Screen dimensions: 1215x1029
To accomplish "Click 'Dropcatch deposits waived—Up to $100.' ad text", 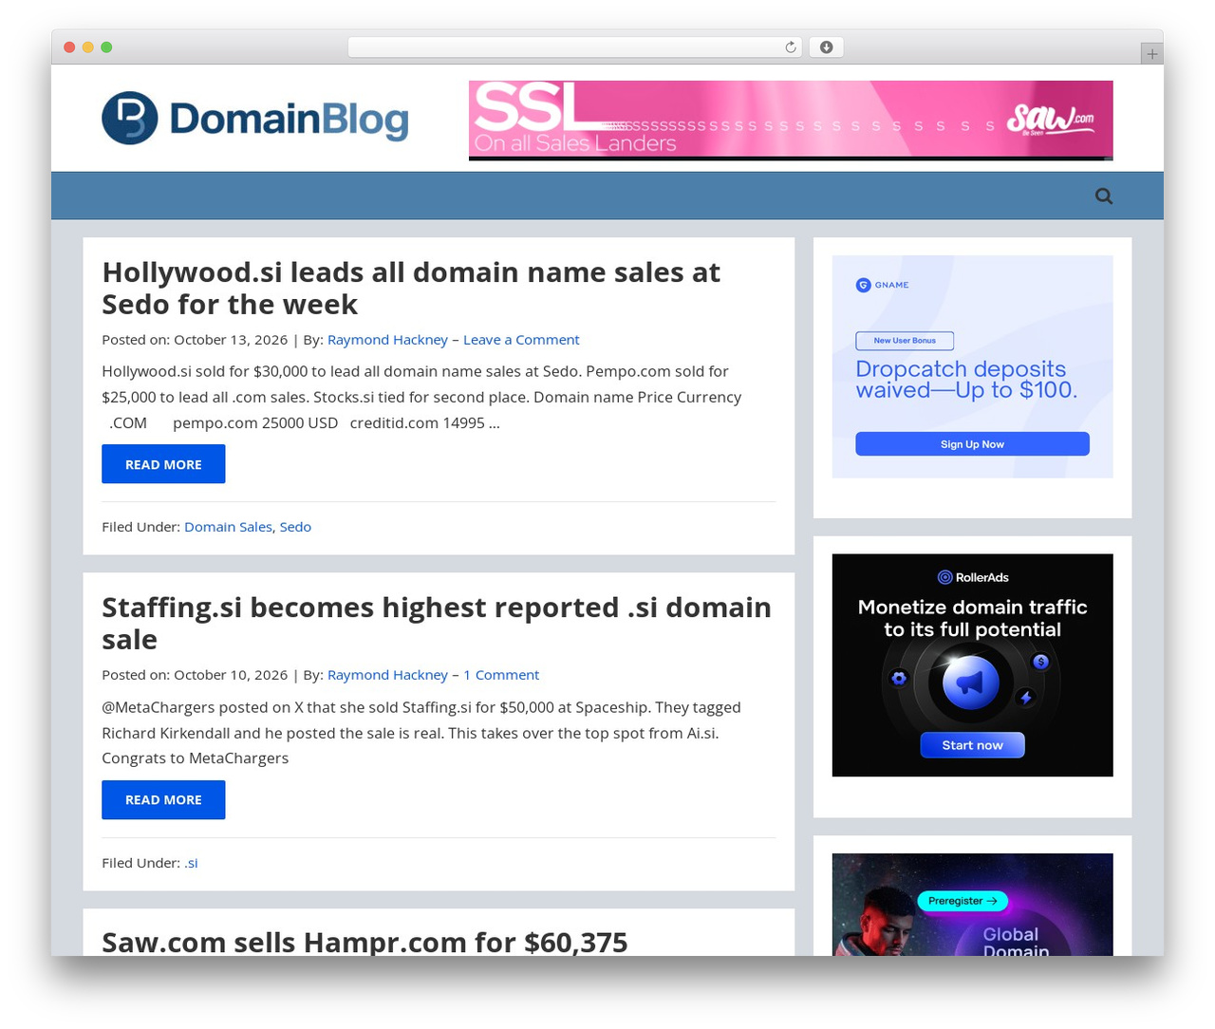I will 966,380.
